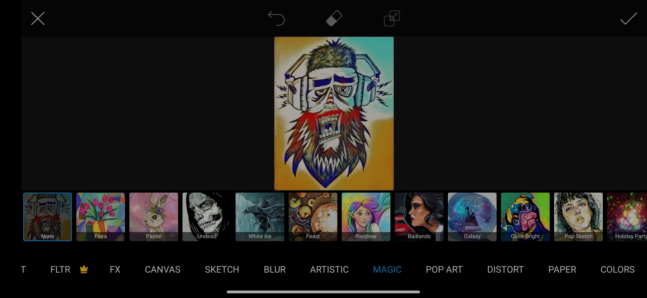This screenshot has height=298, width=647.
Task: Tap the edited skull artwork preview
Action: click(334, 113)
